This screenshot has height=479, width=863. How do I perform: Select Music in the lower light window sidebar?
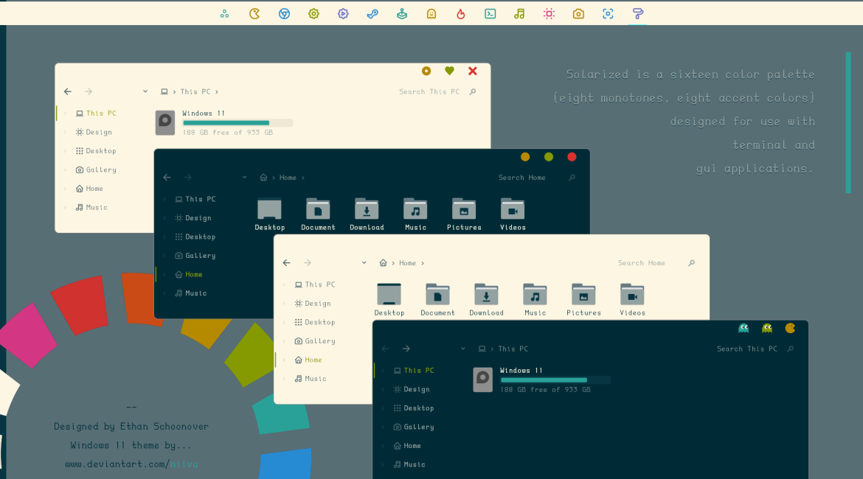[x=315, y=379]
